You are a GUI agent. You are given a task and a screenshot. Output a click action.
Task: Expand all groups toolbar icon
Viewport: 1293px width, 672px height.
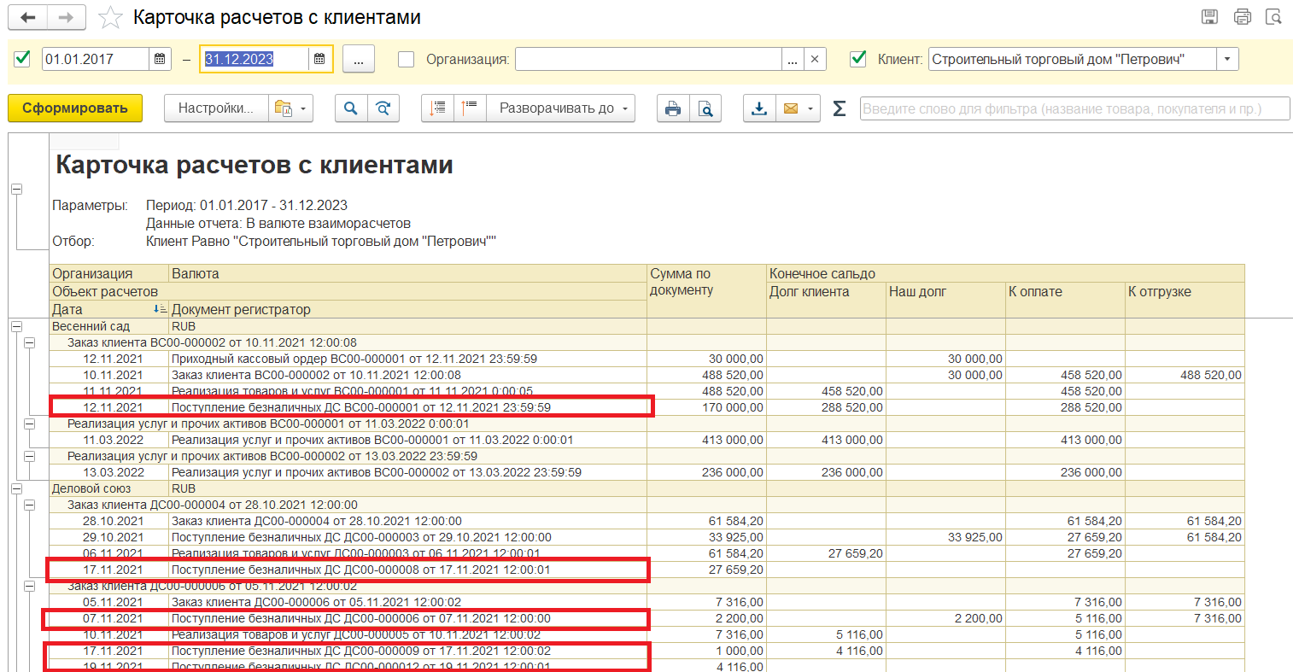(470, 108)
